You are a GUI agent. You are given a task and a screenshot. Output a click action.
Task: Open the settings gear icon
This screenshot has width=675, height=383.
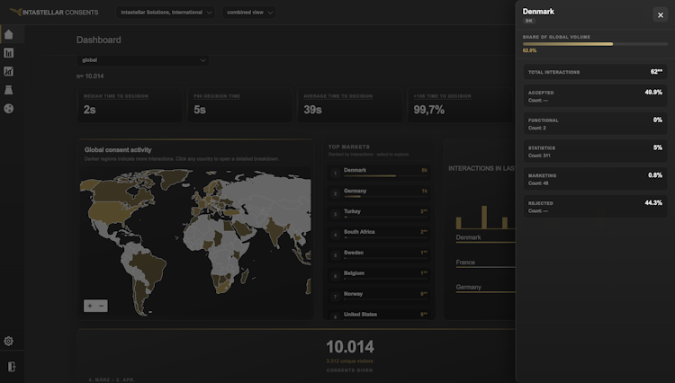click(x=9, y=342)
